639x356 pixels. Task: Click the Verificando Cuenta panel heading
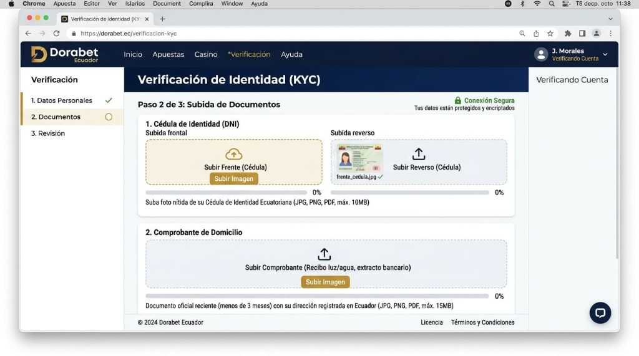[x=572, y=80]
